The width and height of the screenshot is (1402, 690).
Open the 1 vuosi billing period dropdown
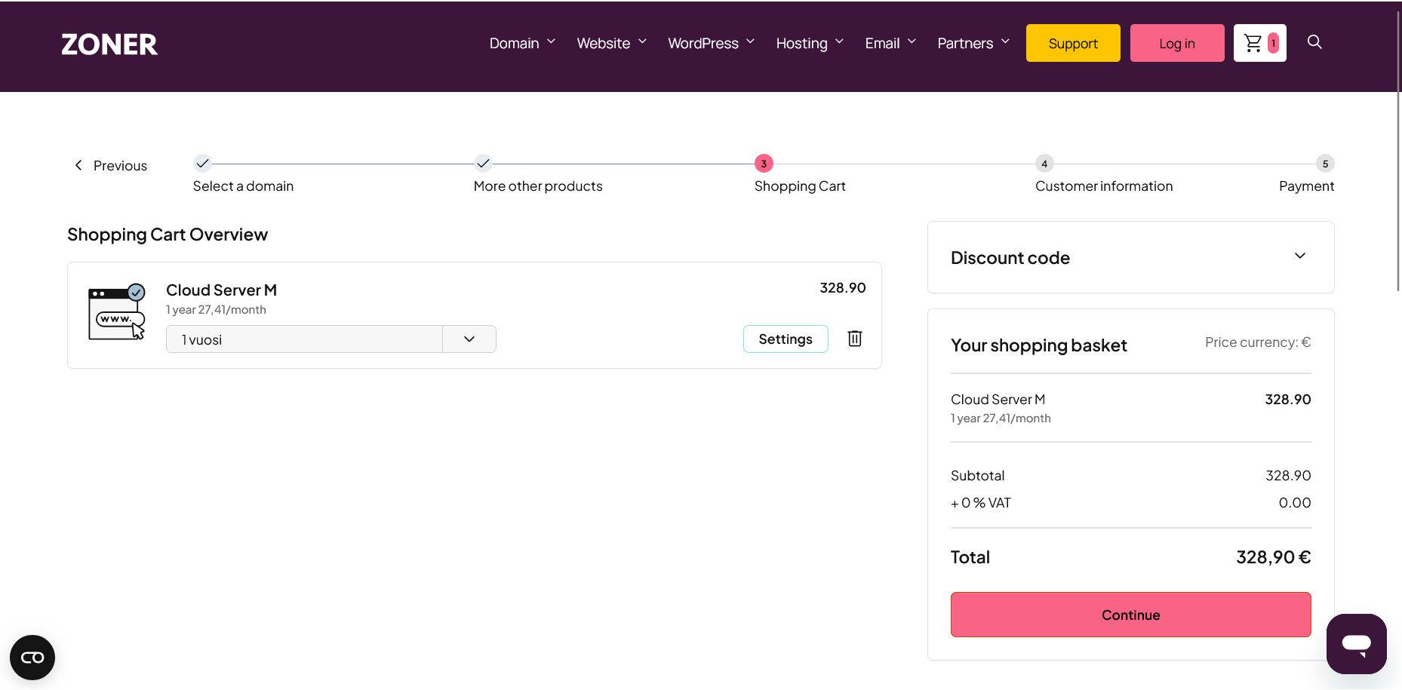click(x=331, y=339)
